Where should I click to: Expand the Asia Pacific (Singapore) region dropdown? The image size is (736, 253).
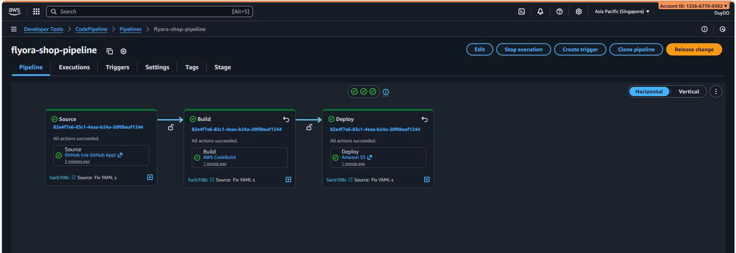click(x=622, y=11)
